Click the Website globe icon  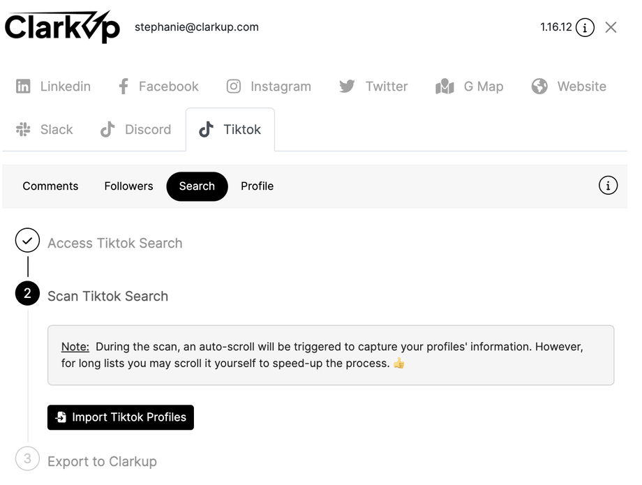539,87
